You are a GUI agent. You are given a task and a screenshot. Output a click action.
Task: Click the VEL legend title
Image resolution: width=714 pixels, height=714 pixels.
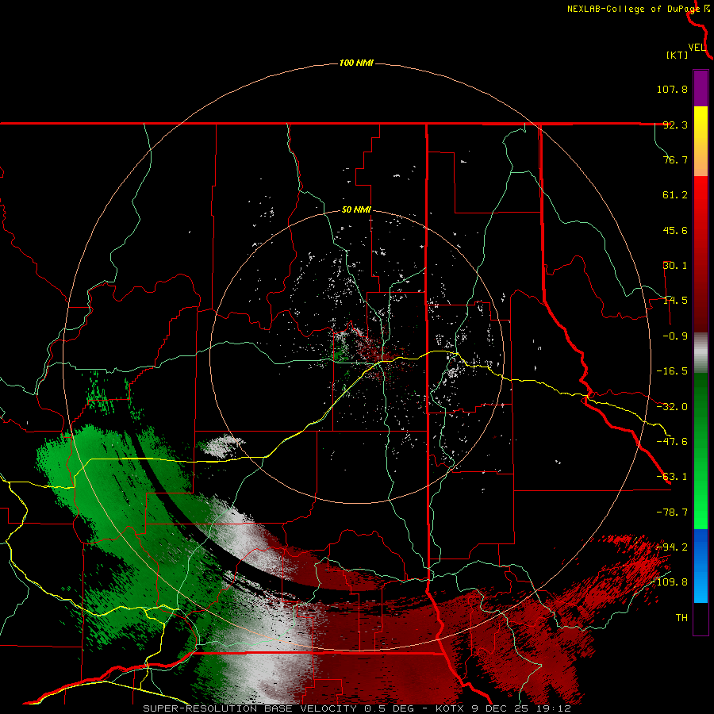click(697, 48)
